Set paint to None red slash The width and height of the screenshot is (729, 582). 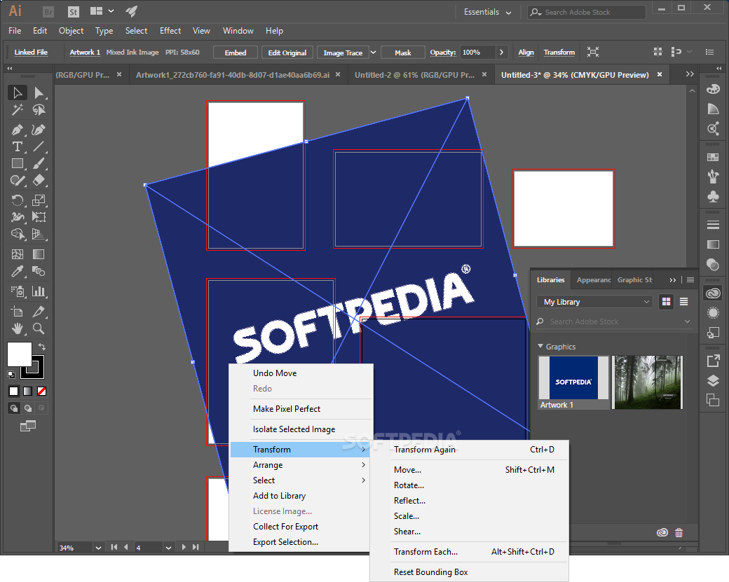coord(41,391)
